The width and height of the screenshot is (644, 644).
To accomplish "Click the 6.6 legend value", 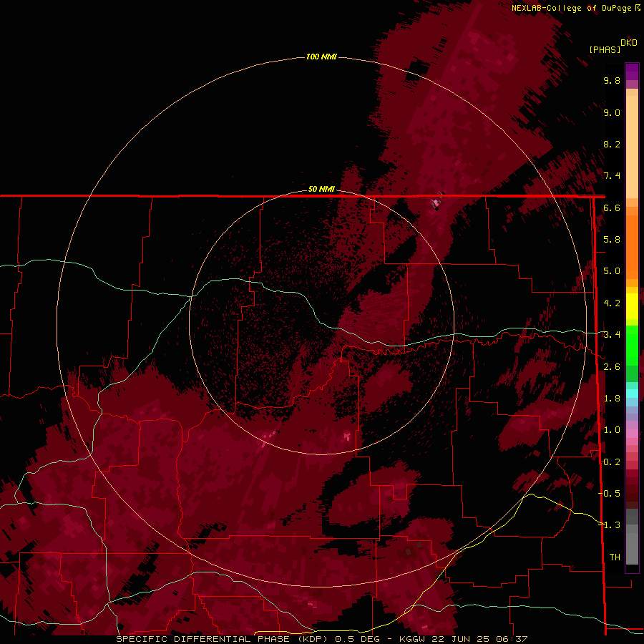I will [612, 208].
